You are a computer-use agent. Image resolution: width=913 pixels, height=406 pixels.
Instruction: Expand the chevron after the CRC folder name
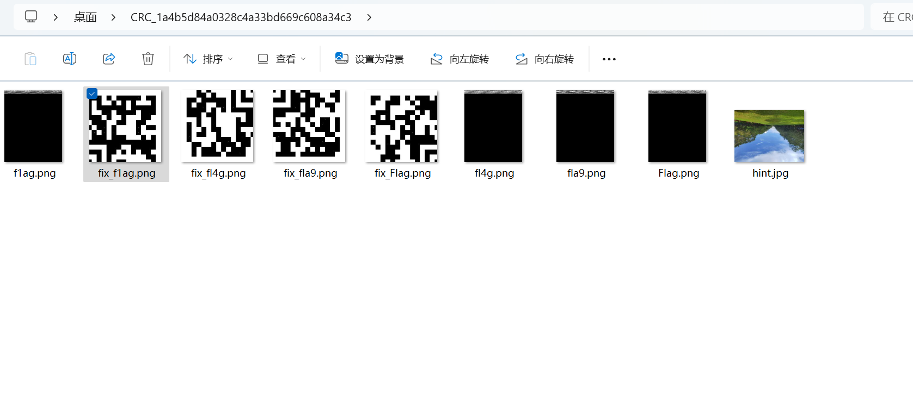click(x=369, y=17)
